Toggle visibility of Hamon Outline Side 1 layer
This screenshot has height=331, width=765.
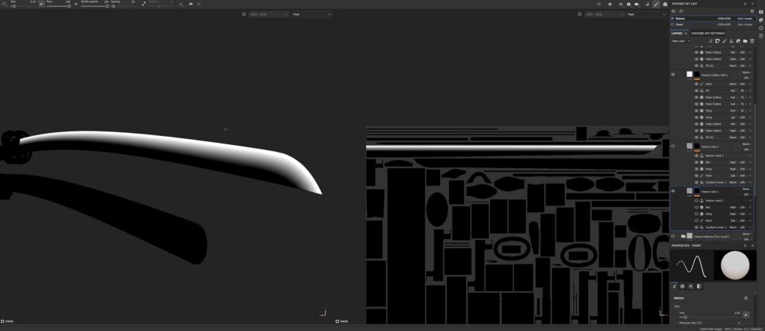[x=673, y=74]
